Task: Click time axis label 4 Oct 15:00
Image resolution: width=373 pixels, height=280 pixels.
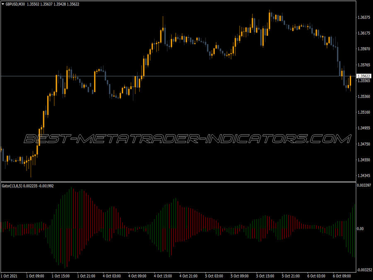Action: tap(163, 276)
